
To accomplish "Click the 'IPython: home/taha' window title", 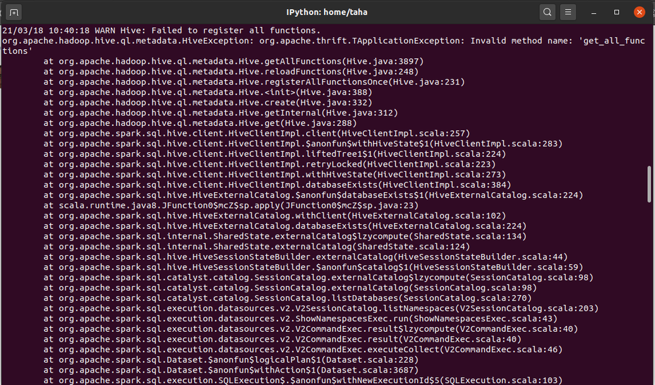I will click(327, 12).
